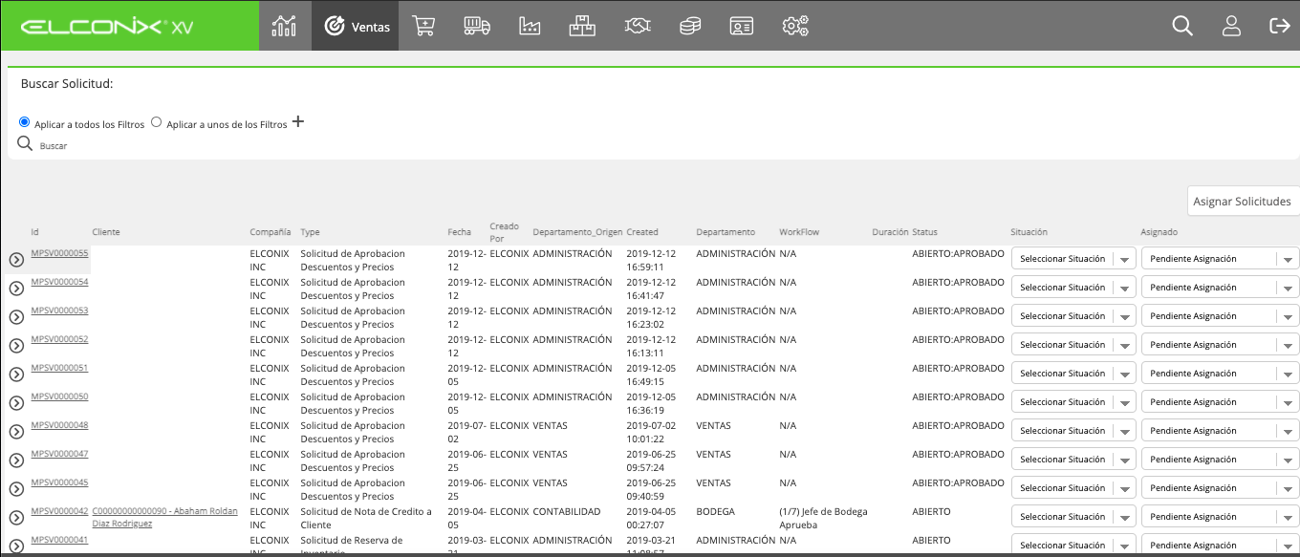Open request MPSV0000053 link
The image size is (1300, 557).
click(x=59, y=311)
